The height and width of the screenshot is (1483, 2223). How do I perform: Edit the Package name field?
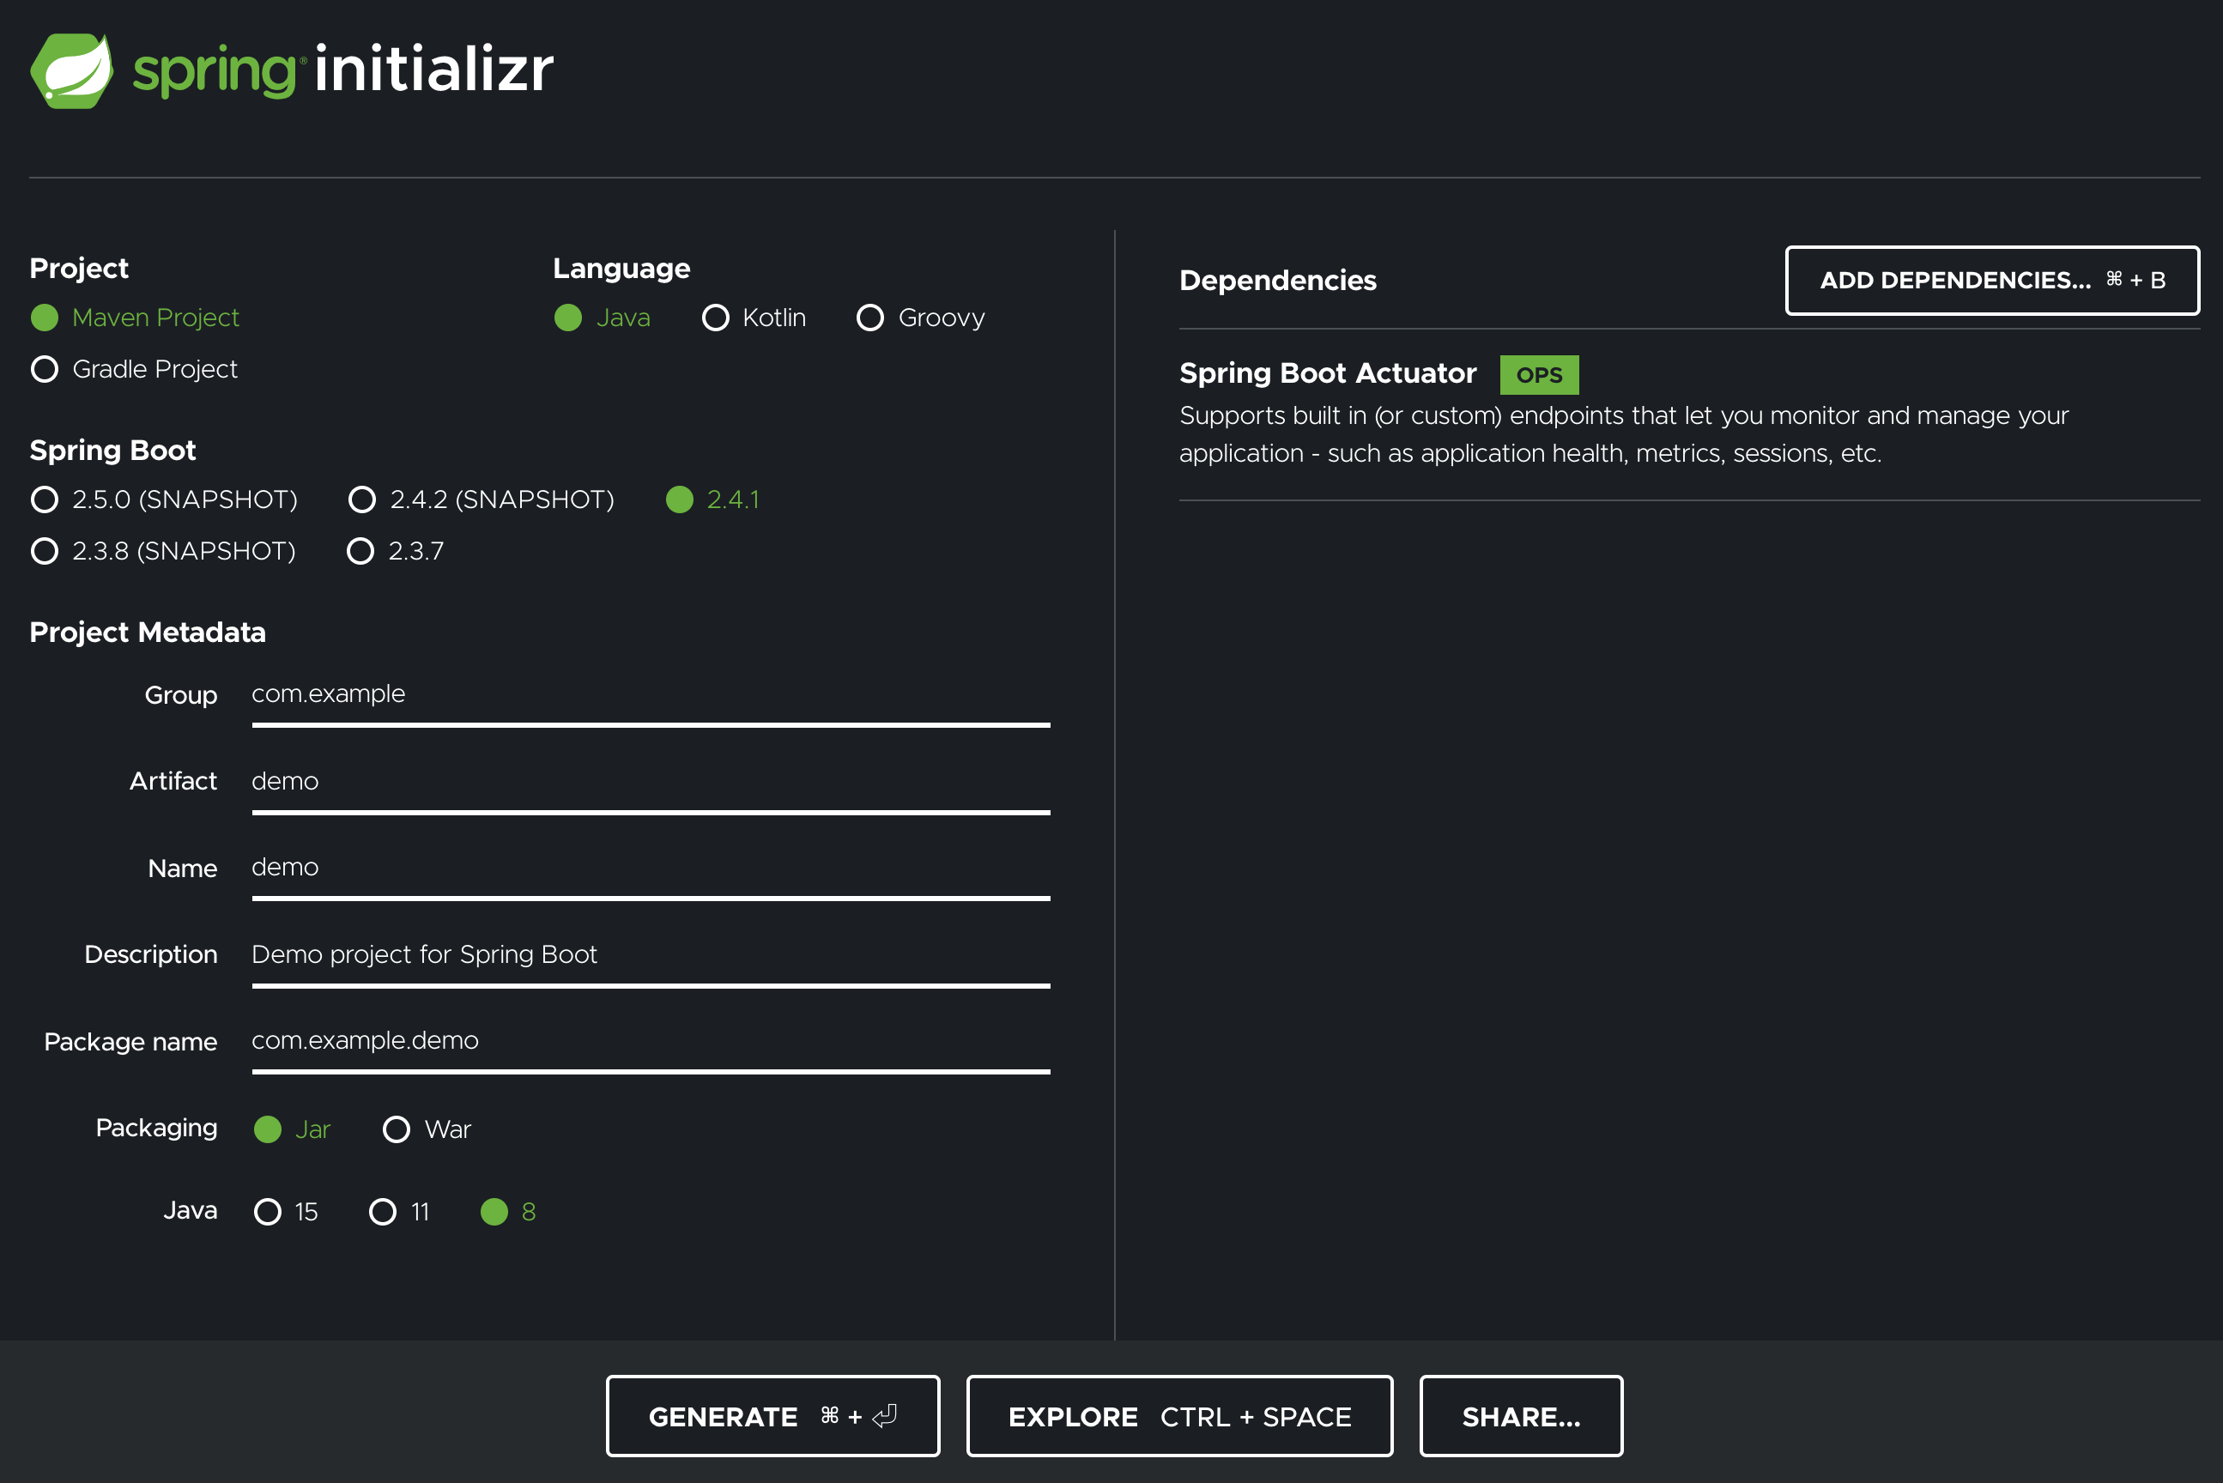coord(650,1041)
